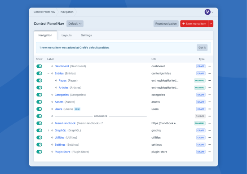Open the Plugin Store label link
The image size is (247, 174).
point(62,152)
